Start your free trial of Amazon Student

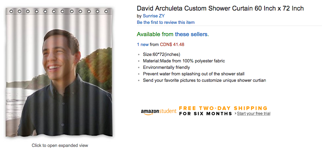254,114
